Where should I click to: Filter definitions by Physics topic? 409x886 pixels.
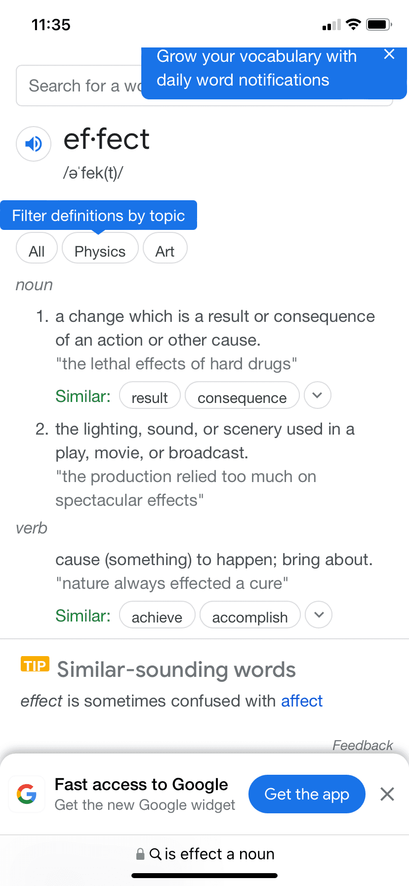100,251
